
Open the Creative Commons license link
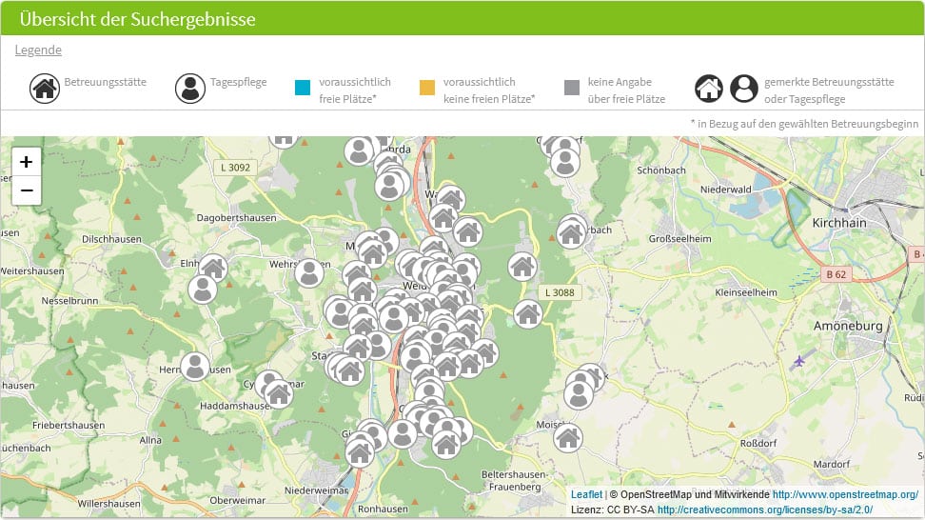coord(764,510)
